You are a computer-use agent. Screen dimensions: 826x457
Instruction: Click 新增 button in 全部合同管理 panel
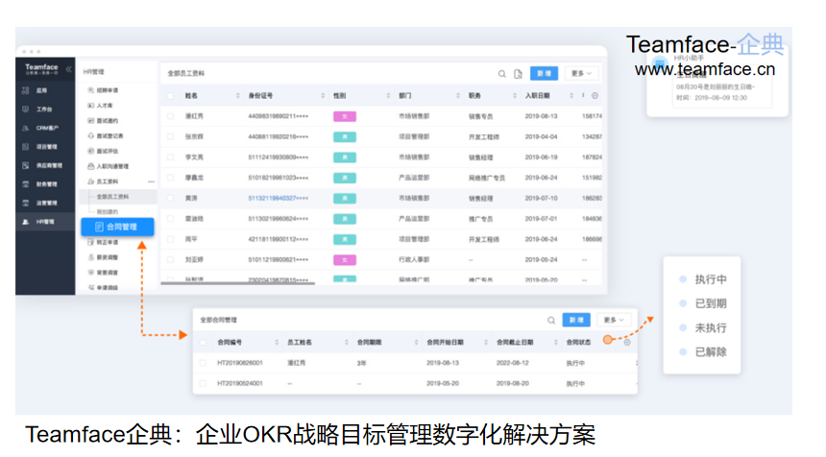pyautogui.click(x=575, y=320)
